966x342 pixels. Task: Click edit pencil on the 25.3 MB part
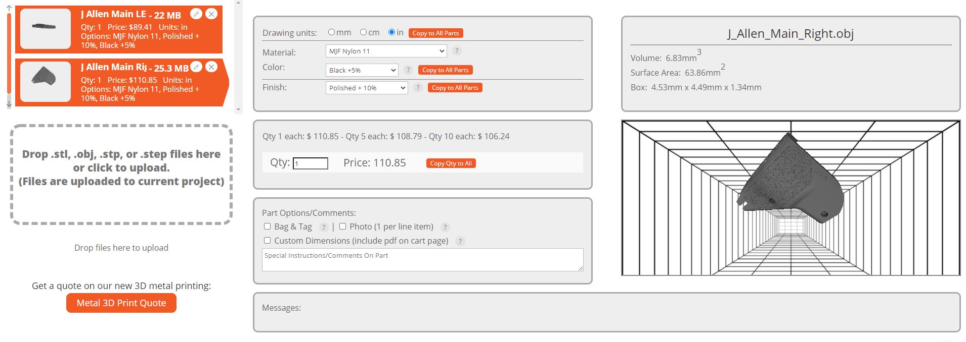click(196, 67)
